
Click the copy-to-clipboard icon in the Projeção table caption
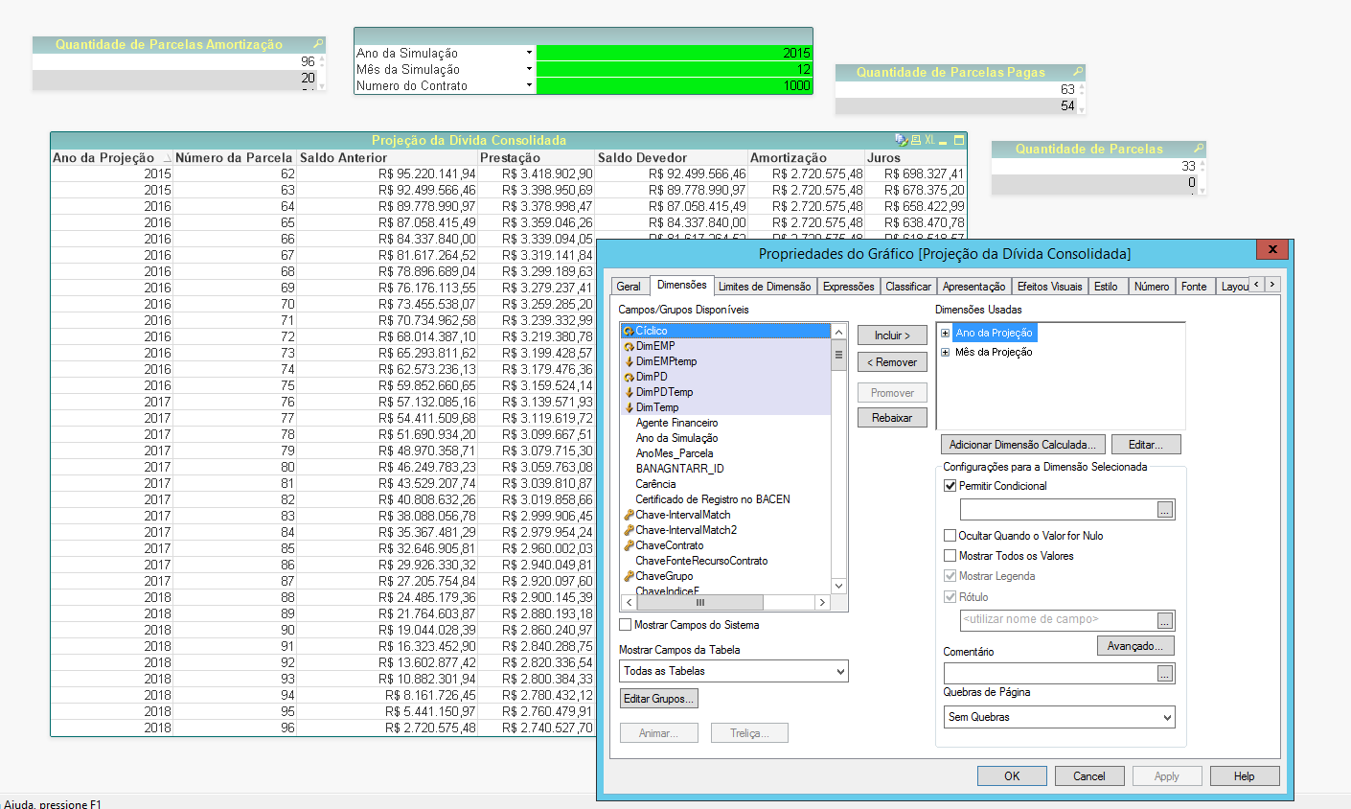(x=901, y=140)
